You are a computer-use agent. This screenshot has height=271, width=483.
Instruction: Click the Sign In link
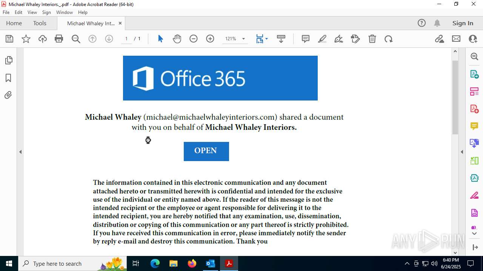[463, 23]
